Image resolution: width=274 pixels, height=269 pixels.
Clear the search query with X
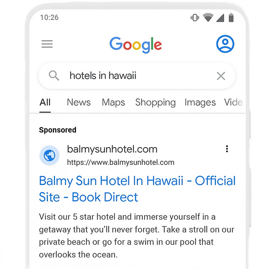pyautogui.click(x=221, y=76)
